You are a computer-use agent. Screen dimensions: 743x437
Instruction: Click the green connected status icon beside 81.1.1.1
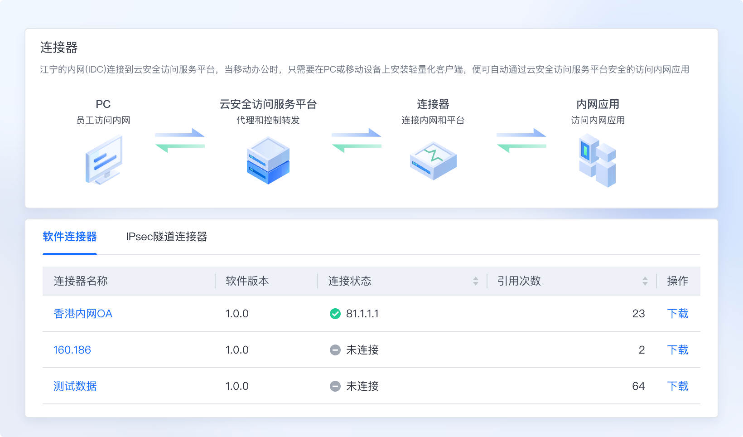pyautogui.click(x=335, y=313)
